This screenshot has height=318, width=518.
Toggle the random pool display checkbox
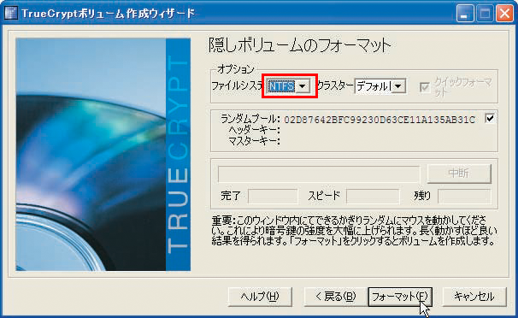click(490, 118)
